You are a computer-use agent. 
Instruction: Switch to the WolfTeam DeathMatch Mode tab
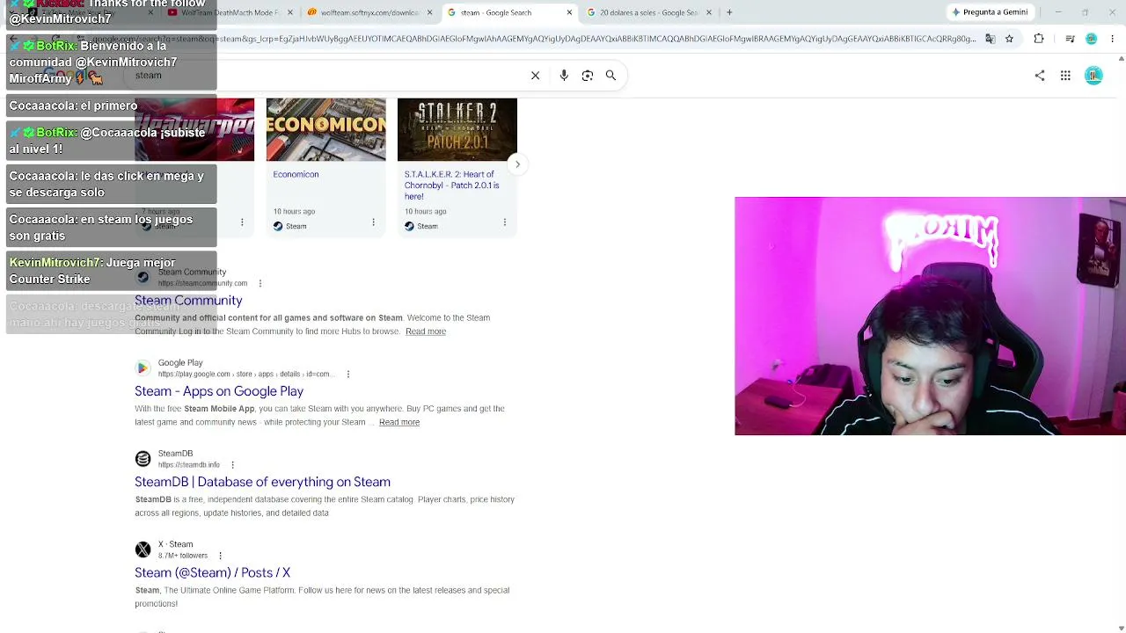pos(230,12)
